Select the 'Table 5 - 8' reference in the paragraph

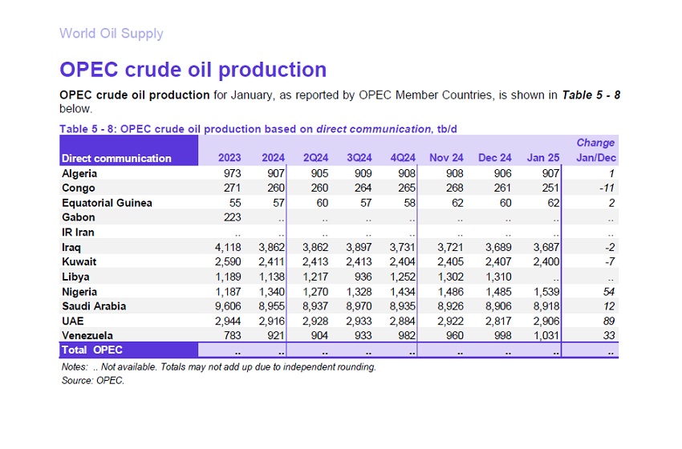coord(591,95)
